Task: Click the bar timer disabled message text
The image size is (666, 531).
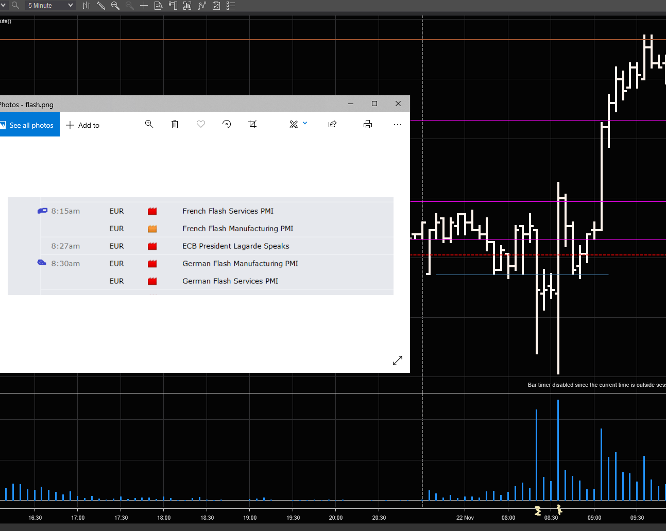Action: [596, 385]
